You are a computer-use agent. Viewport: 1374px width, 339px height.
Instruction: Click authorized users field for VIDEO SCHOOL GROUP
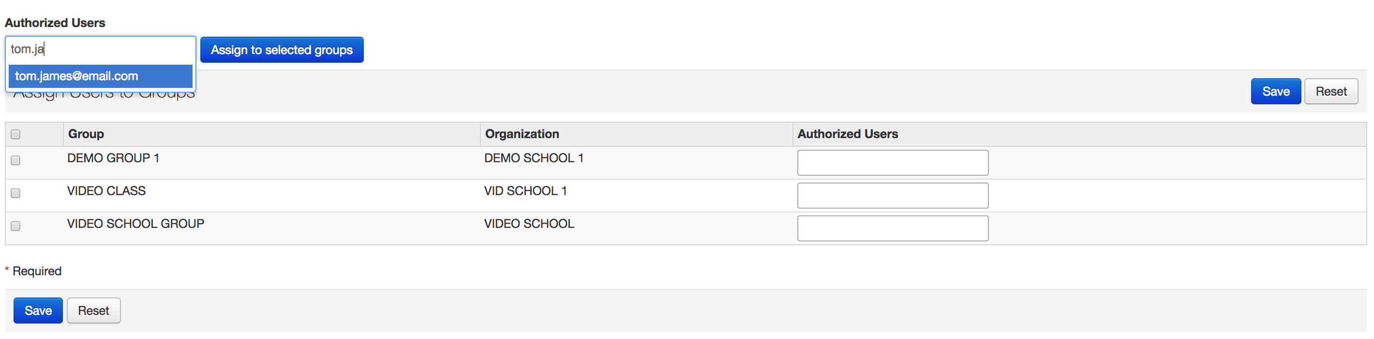click(892, 228)
